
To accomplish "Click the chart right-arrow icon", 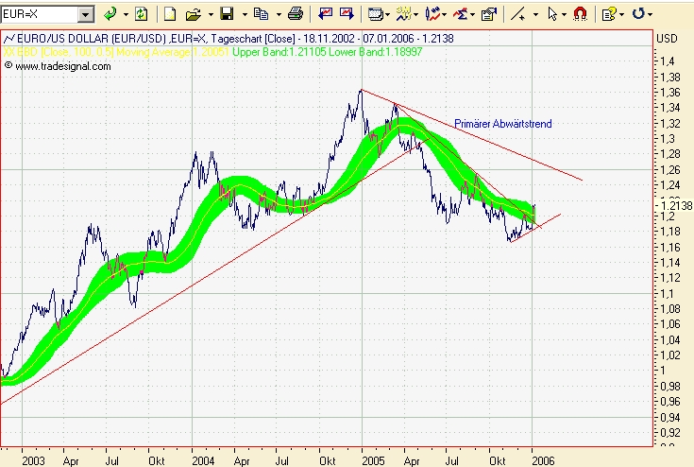I will coord(347,14).
